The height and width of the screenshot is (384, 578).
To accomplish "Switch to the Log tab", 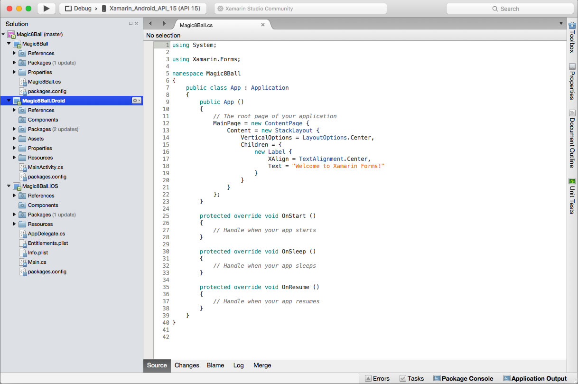I will (x=239, y=365).
